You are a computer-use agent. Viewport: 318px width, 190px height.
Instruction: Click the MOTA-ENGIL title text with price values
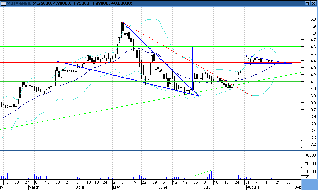pyautogui.click(x=70, y=4)
